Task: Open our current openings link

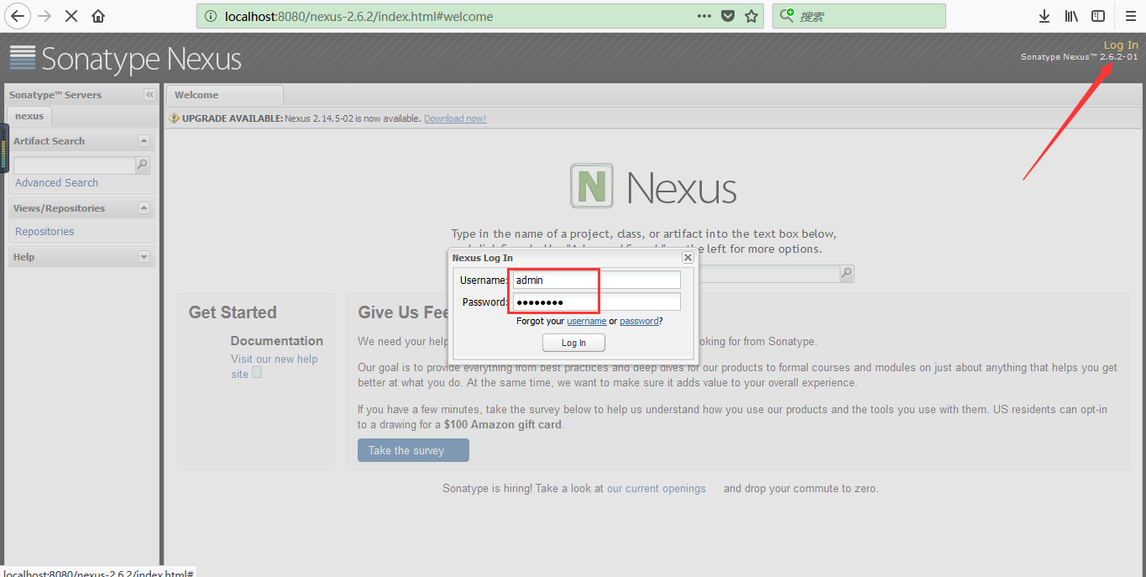Action: click(x=657, y=488)
